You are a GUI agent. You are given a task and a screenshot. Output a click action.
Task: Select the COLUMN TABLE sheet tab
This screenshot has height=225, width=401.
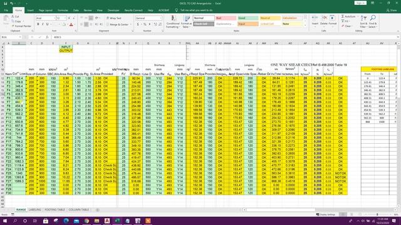(x=79, y=210)
